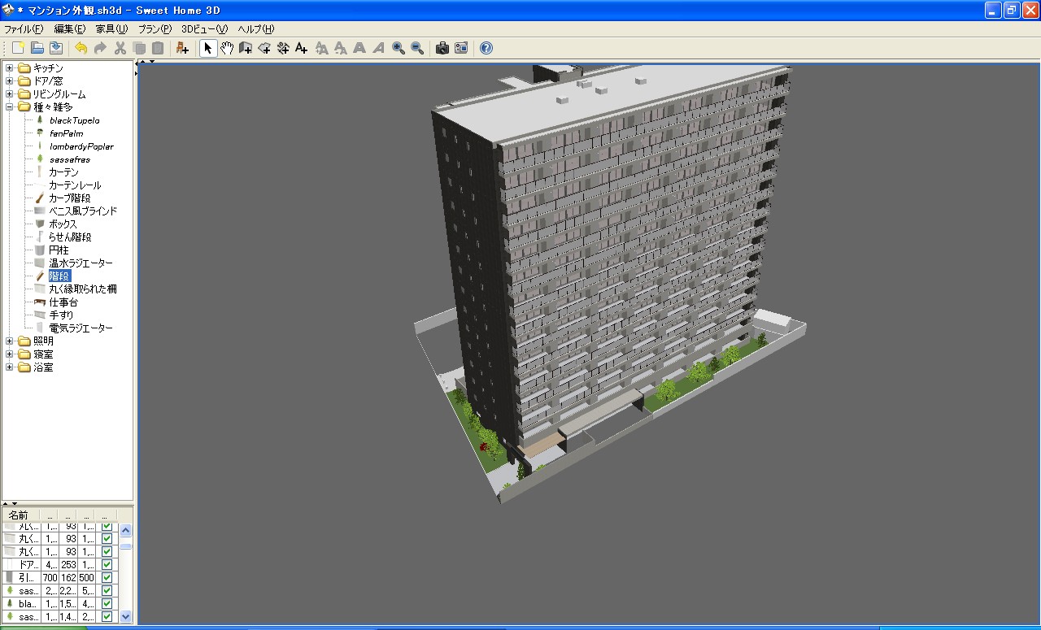Select the Pan hand tool
Screen dimensions: 1041x630
227,49
